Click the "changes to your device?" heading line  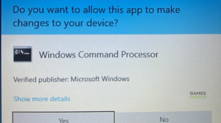coord(66,23)
